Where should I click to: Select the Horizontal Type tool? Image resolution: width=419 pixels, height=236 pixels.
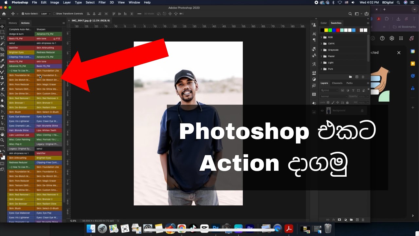coord(2,117)
